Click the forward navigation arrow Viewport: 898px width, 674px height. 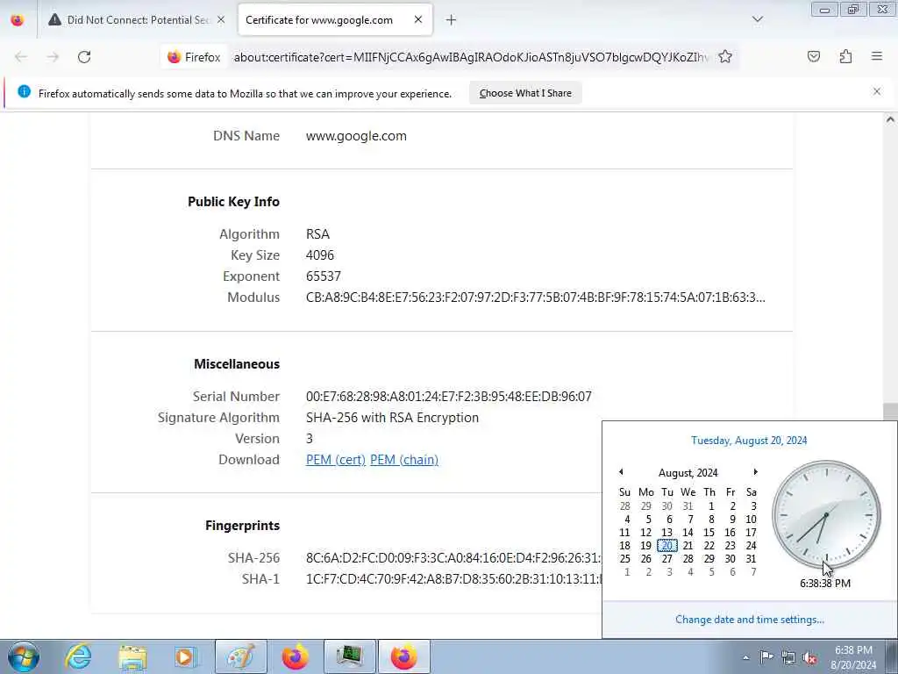click(x=53, y=57)
